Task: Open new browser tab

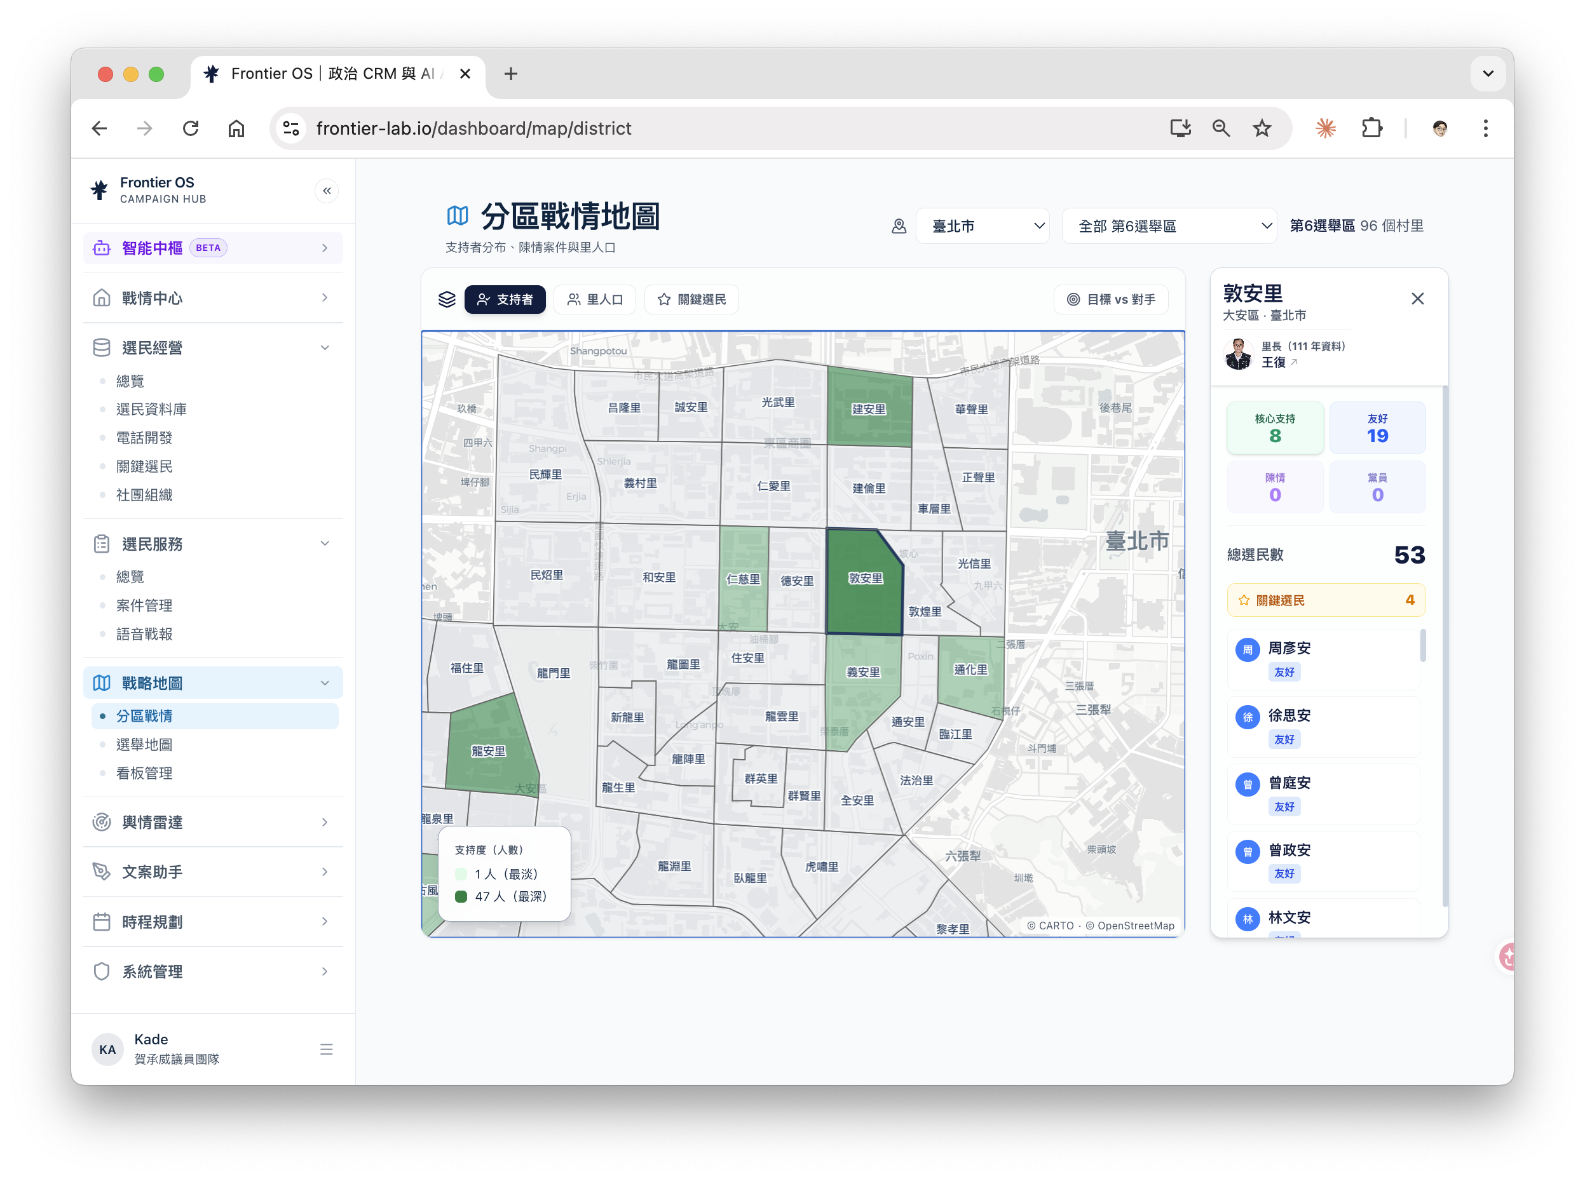Action: click(510, 74)
